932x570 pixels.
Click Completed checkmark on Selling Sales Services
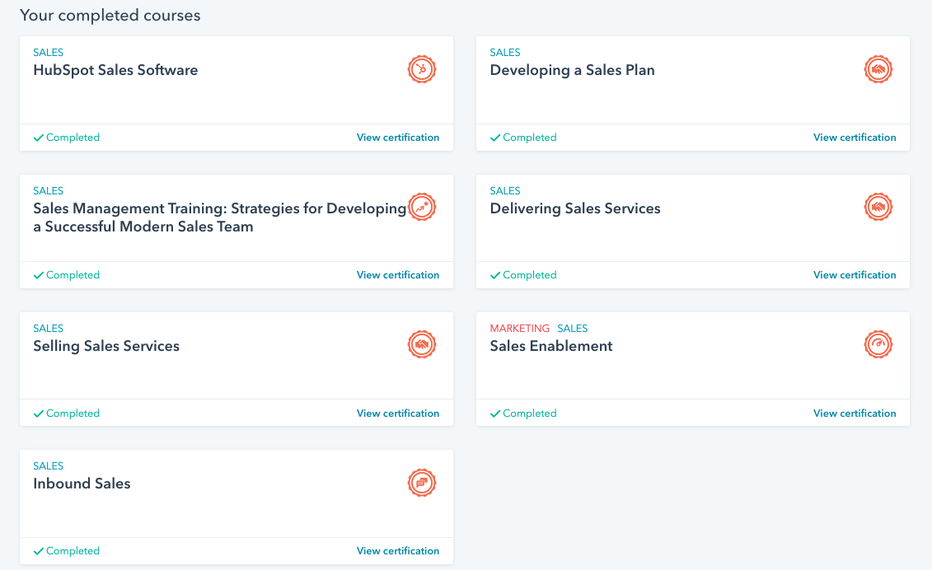coord(39,413)
